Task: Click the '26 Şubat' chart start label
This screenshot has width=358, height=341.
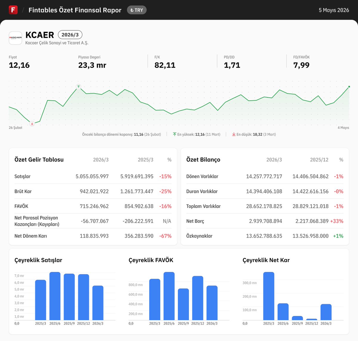Action: click(16, 128)
